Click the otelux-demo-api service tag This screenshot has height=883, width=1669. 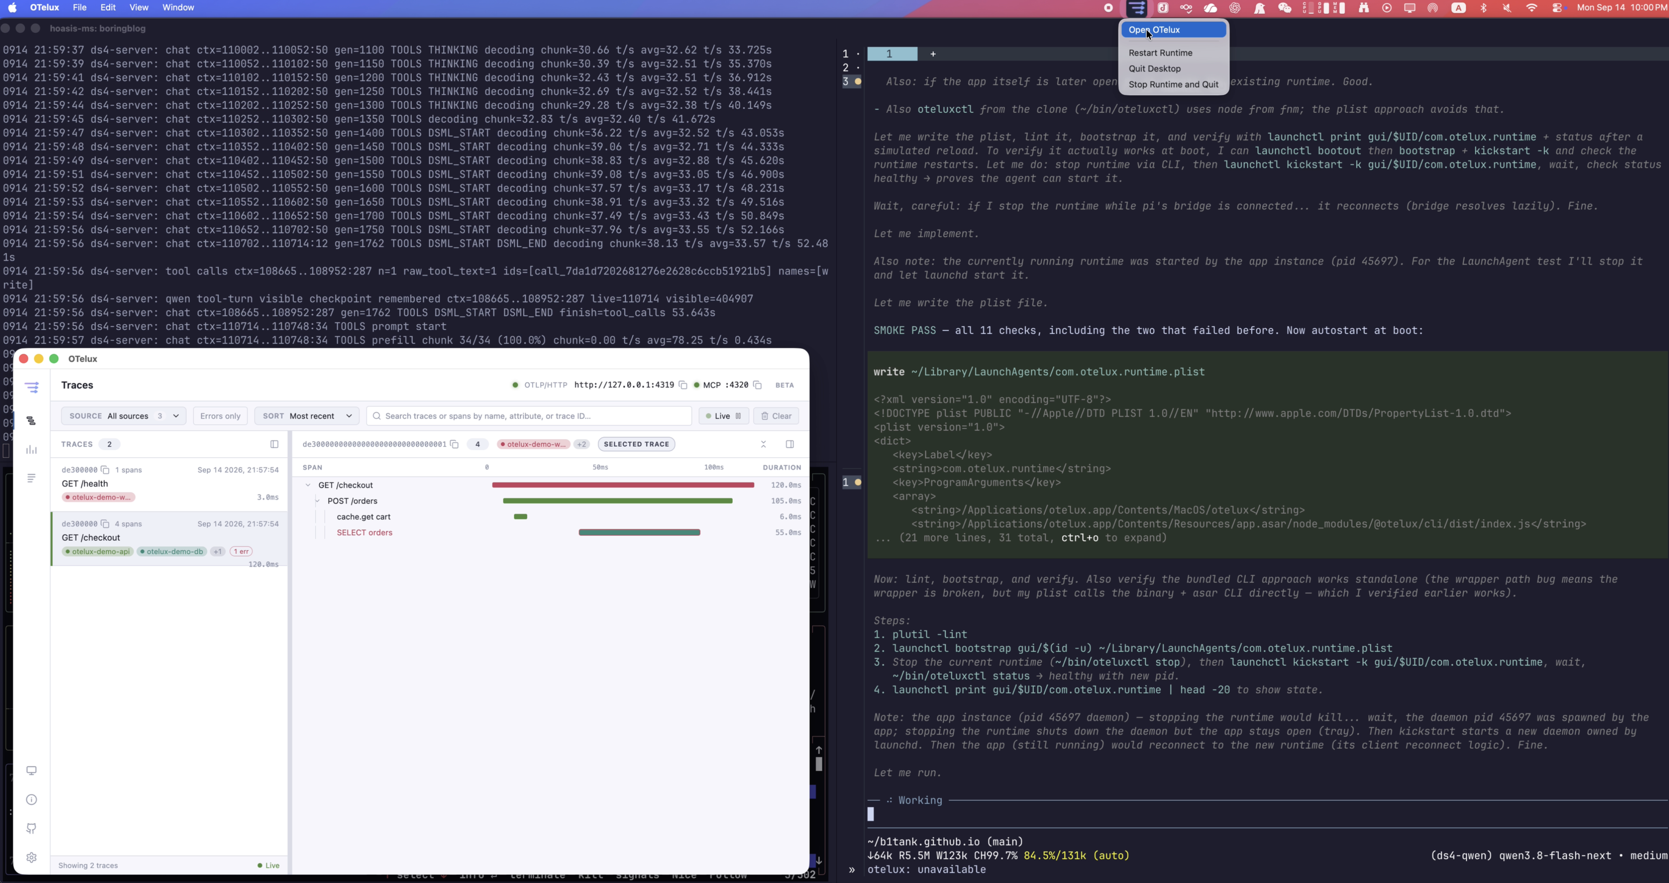(98, 552)
